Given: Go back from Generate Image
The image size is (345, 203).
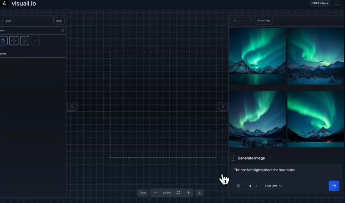Looking at the screenshot, I should click(233, 158).
